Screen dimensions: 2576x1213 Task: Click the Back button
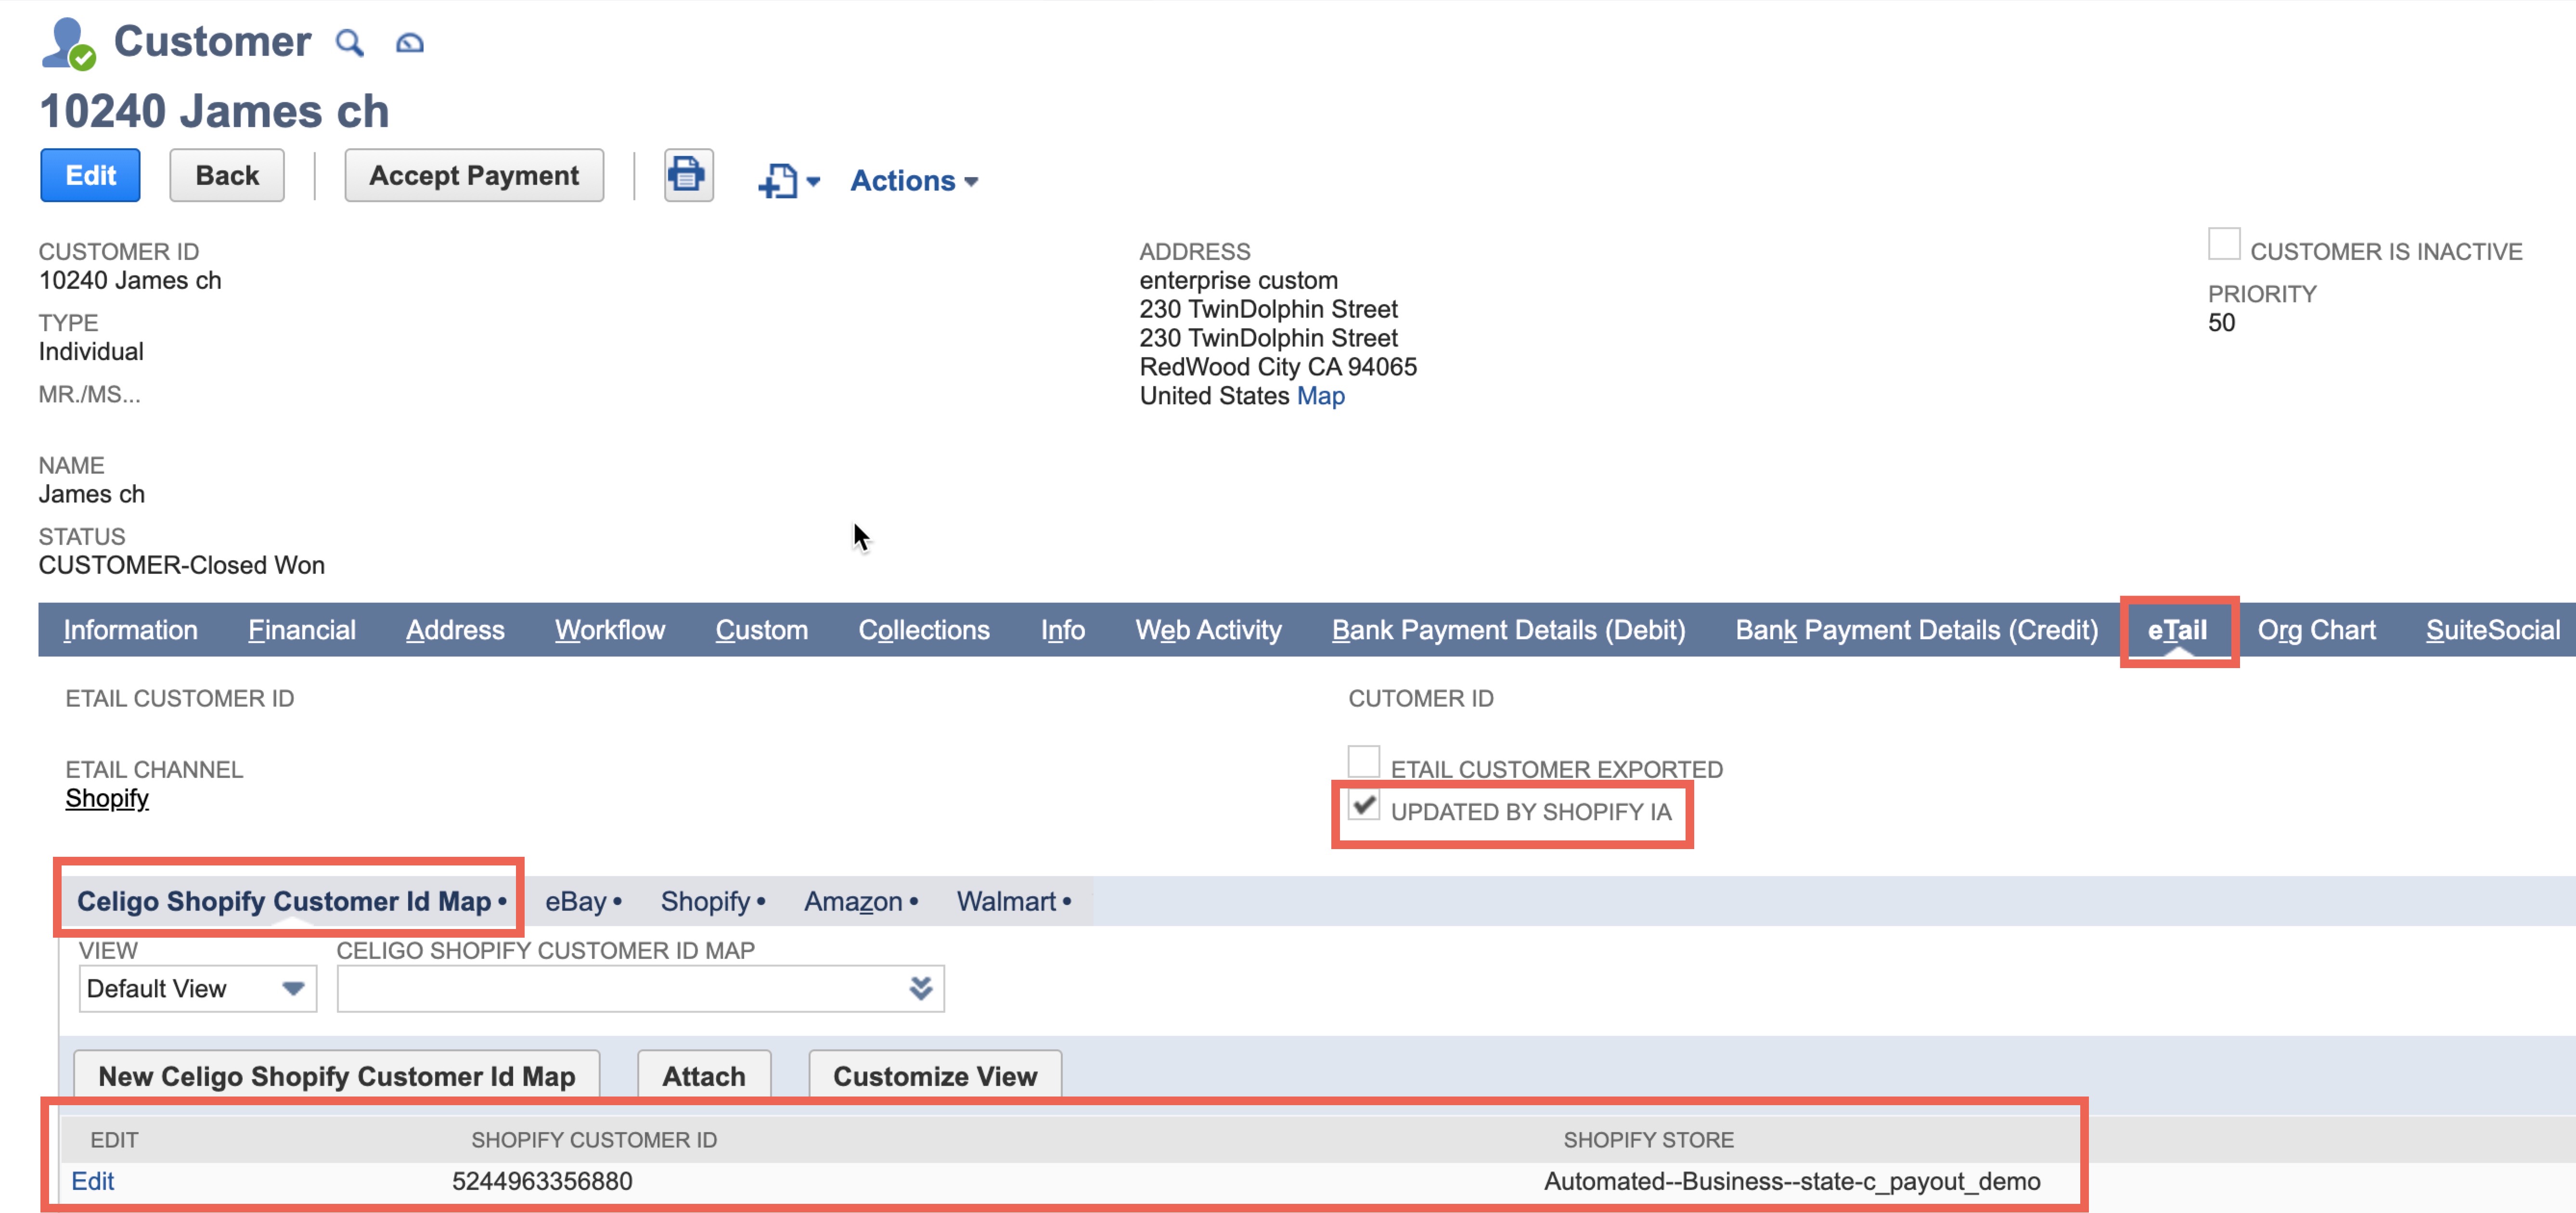click(x=227, y=175)
